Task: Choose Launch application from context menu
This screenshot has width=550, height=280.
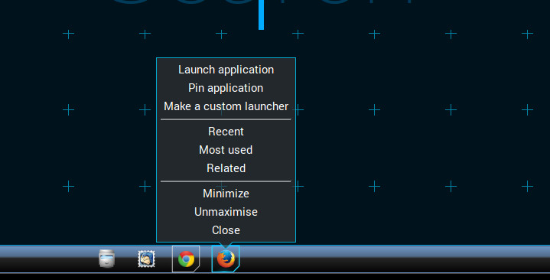Action: coord(226,70)
